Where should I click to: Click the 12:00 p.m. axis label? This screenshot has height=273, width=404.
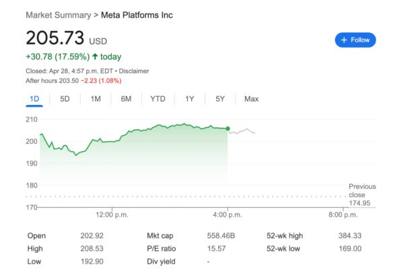pos(112,215)
